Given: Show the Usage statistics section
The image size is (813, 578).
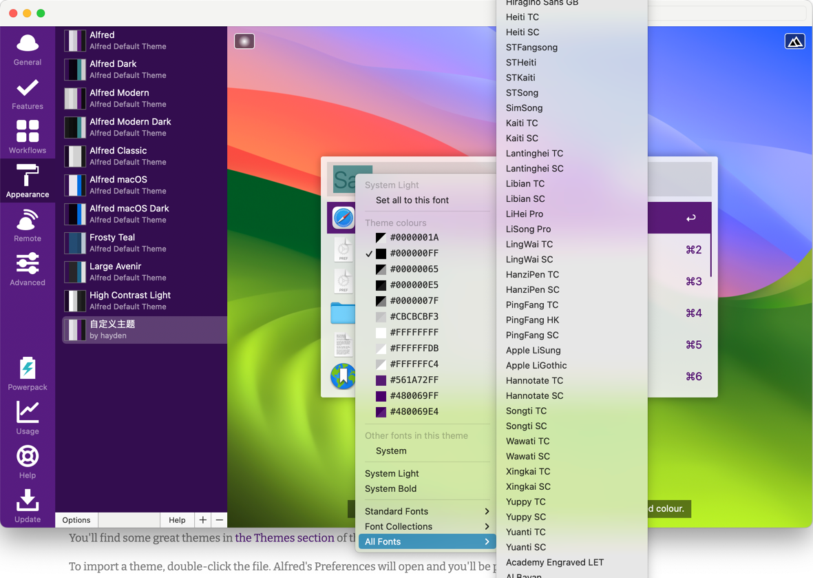Looking at the screenshot, I should coord(28,419).
